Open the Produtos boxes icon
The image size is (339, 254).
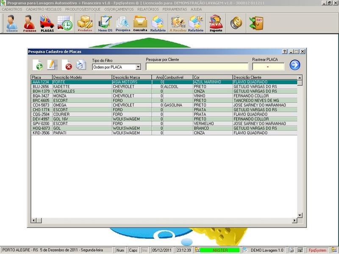coord(85,23)
